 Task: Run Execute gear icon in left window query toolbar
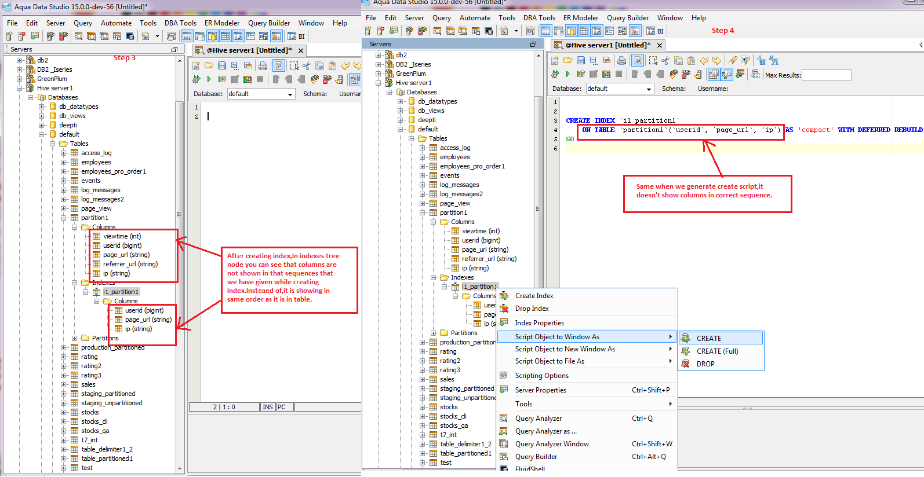point(196,79)
